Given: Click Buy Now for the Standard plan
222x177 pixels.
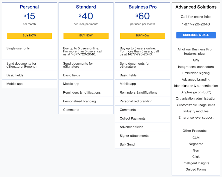Looking at the screenshot, I should click(x=86, y=36).
